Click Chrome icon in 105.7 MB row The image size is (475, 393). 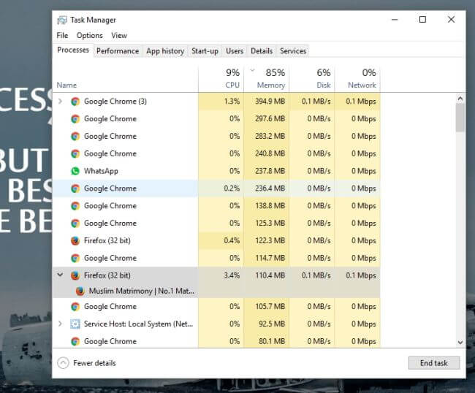tap(75, 306)
